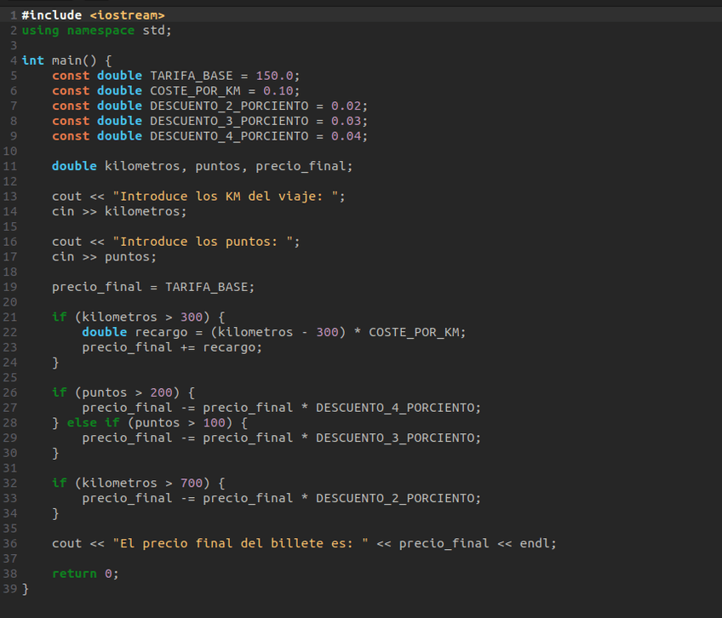Click precio_final in the variable declaration line
722x618 pixels.
(x=301, y=166)
